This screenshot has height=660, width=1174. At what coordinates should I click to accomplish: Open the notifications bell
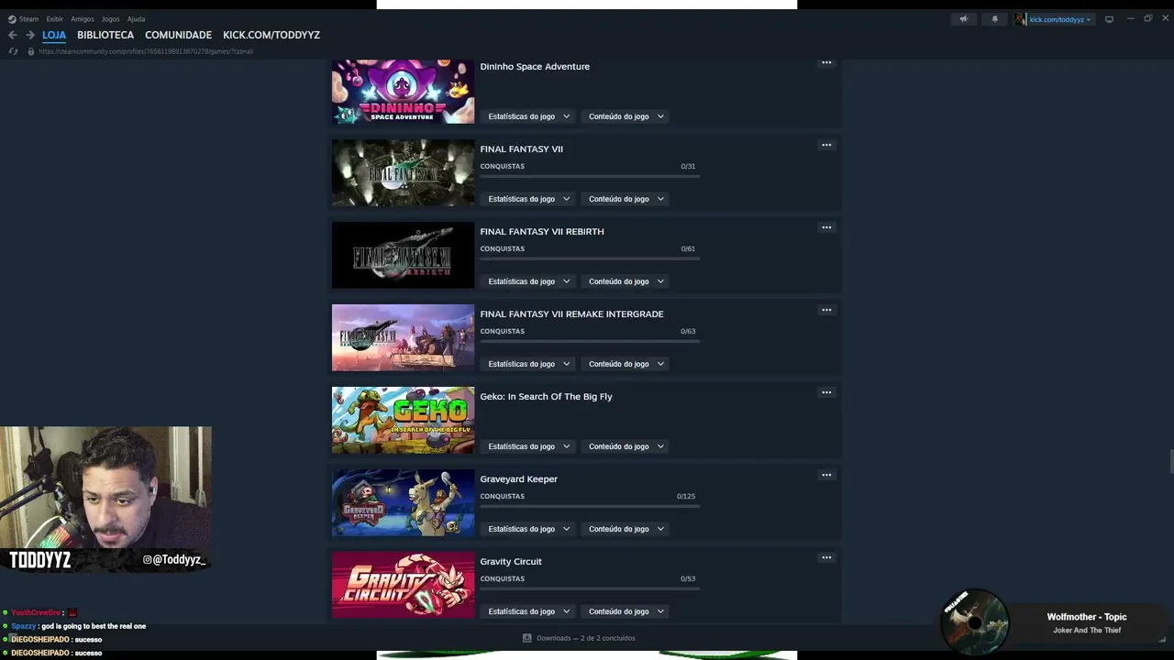coord(994,18)
